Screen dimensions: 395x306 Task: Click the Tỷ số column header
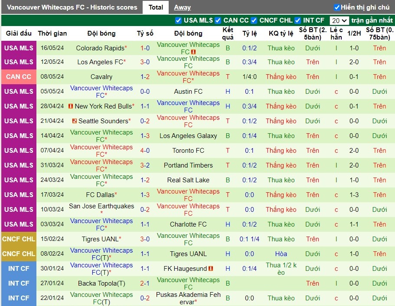click(x=145, y=33)
